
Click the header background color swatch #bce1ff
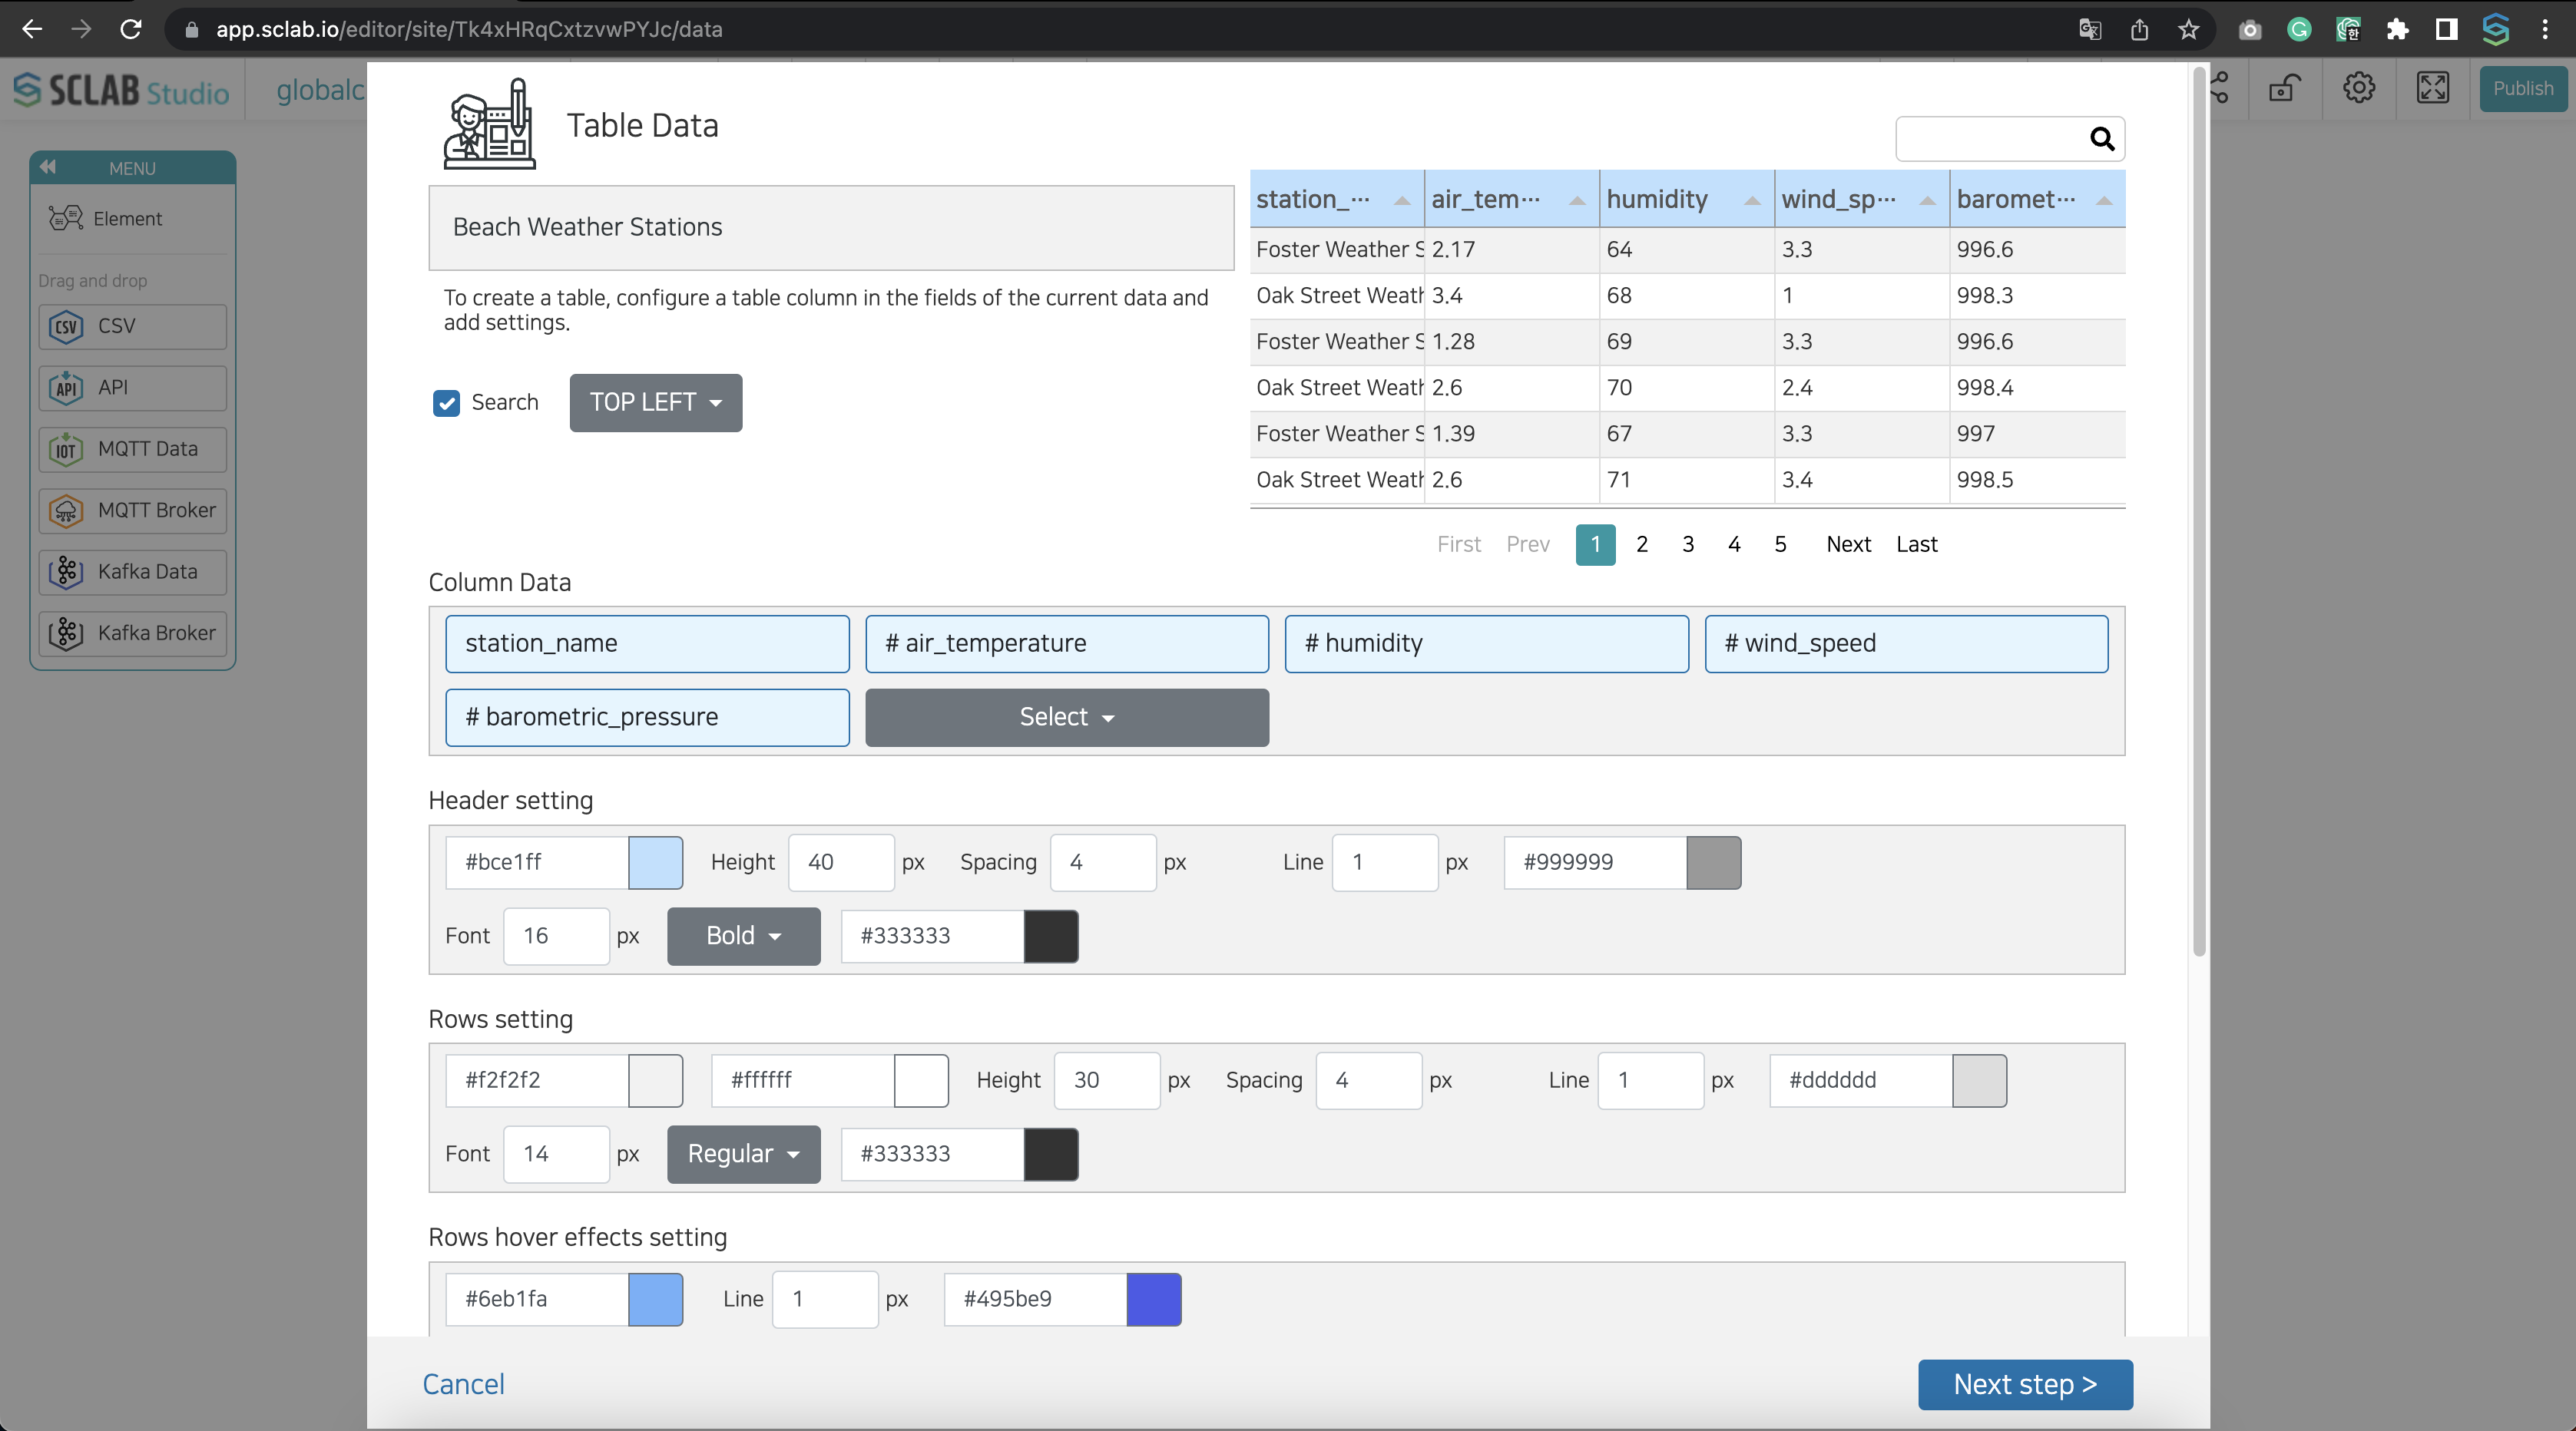coord(654,862)
